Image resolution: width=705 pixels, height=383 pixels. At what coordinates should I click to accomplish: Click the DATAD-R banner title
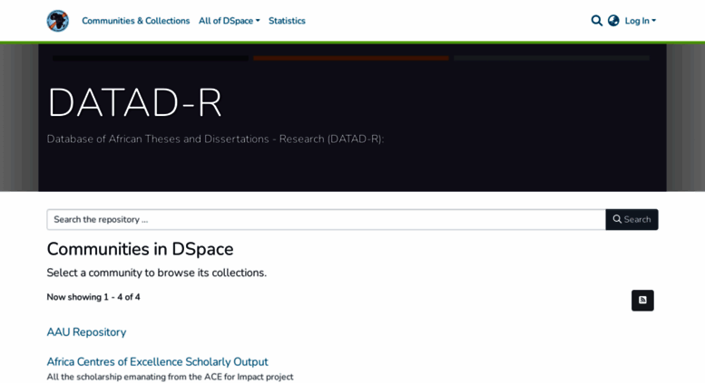click(x=134, y=102)
